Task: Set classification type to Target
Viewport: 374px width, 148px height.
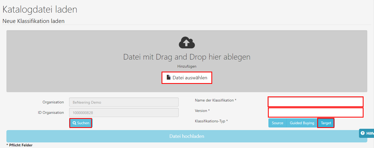Action: (326, 123)
